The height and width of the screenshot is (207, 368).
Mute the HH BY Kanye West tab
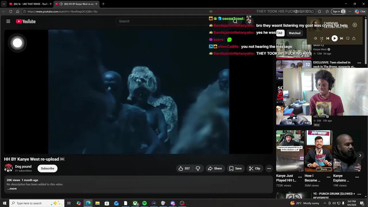click(x=61, y=4)
